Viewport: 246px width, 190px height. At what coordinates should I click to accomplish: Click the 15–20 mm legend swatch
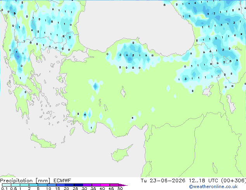click(61, 185)
